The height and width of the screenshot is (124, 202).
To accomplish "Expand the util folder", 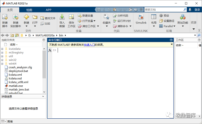I will (x=2, y=56).
